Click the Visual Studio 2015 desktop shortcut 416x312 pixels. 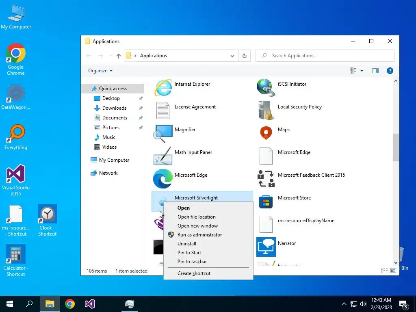(16, 180)
